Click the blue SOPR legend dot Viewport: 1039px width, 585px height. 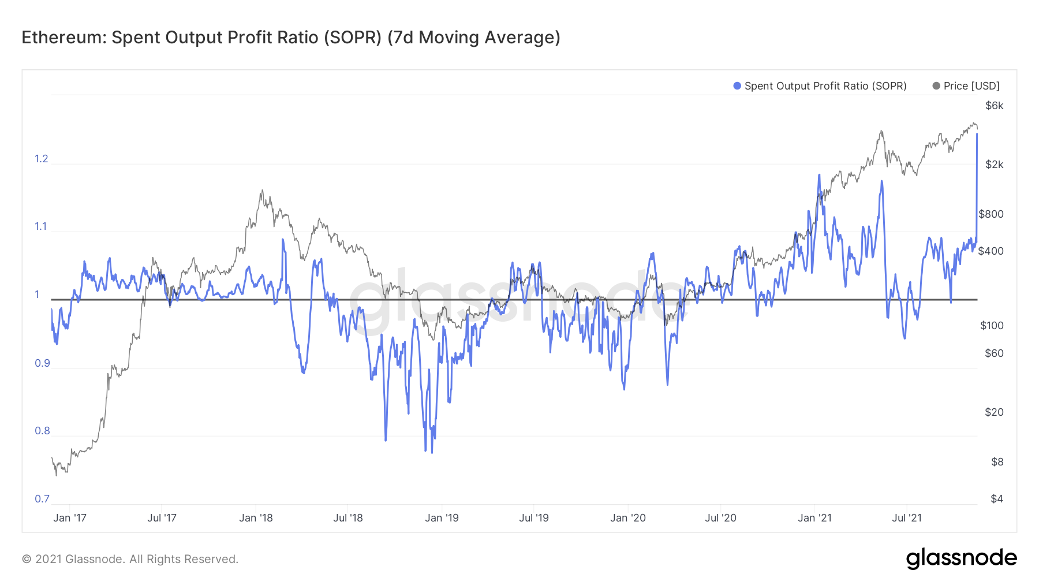pyautogui.click(x=737, y=86)
